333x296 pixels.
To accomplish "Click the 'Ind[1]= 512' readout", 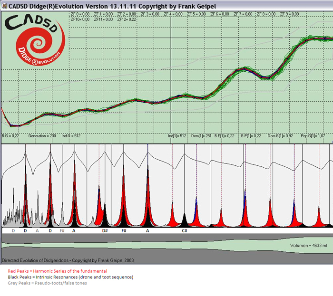I will coord(177,136).
